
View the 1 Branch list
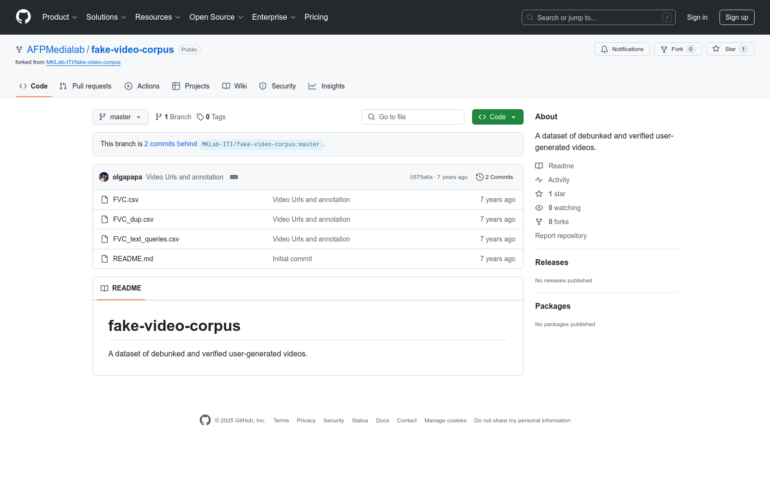(x=173, y=117)
